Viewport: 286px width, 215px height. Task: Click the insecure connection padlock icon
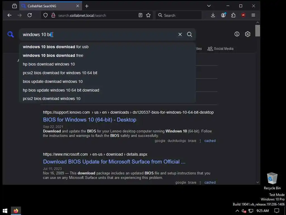(x=53, y=15)
